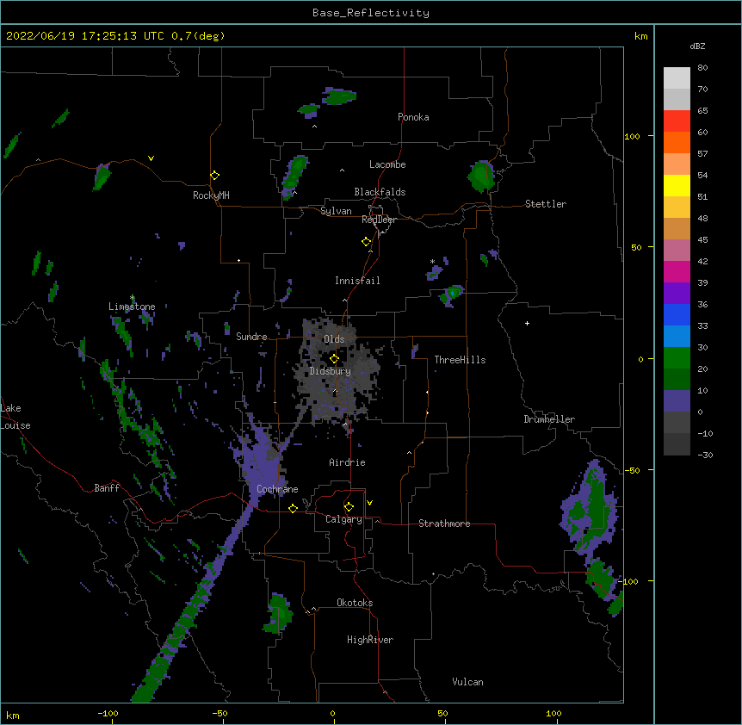Click the Ponoka city label
Viewport: 742px width, 725px height.
[413, 117]
